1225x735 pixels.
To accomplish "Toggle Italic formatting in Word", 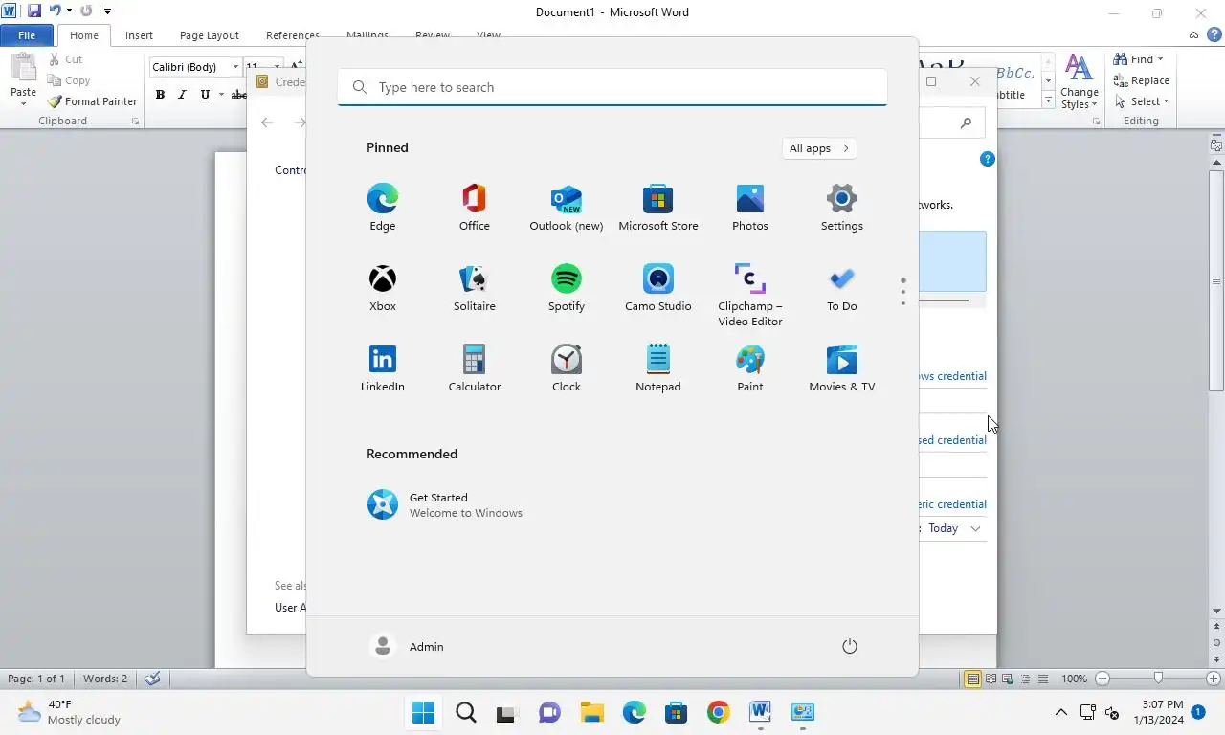I will tap(182, 95).
